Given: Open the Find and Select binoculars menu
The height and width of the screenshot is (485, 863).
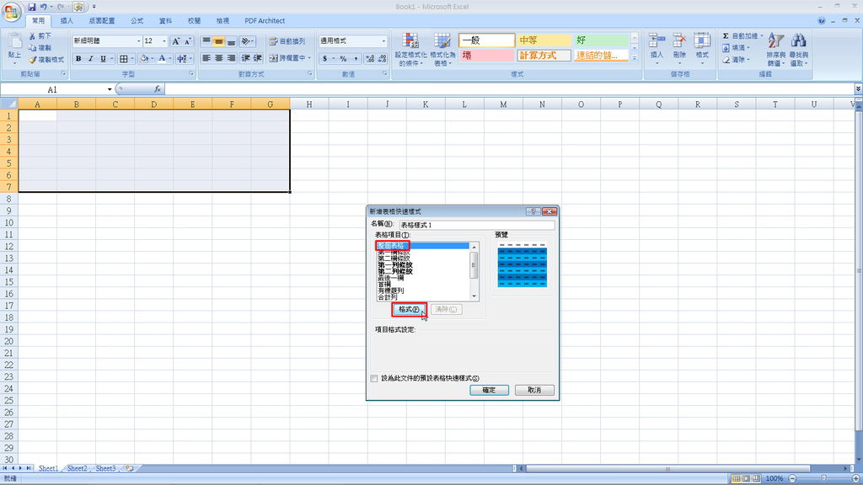Looking at the screenshot, I should click(x=799, y=50).
